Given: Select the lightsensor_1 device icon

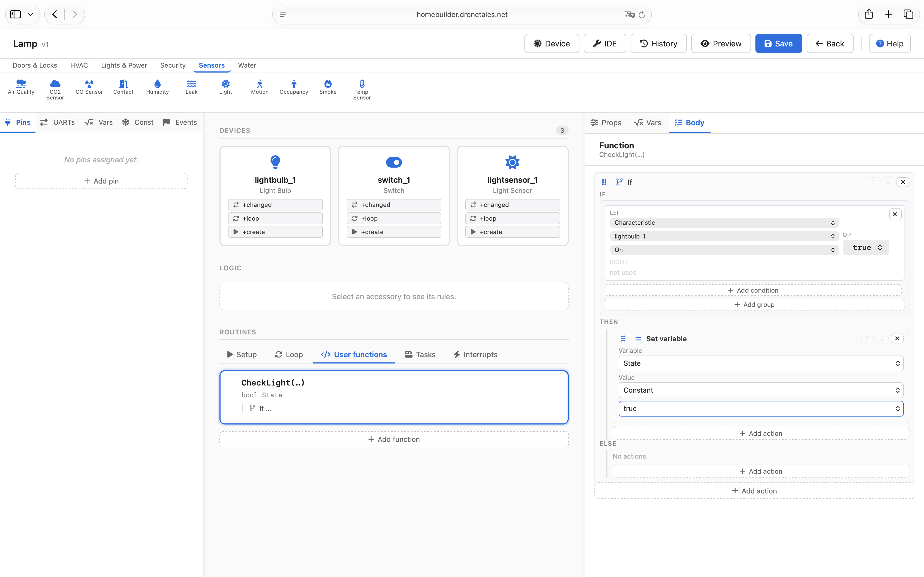Looking at the screenshot, I should point(512,162).
